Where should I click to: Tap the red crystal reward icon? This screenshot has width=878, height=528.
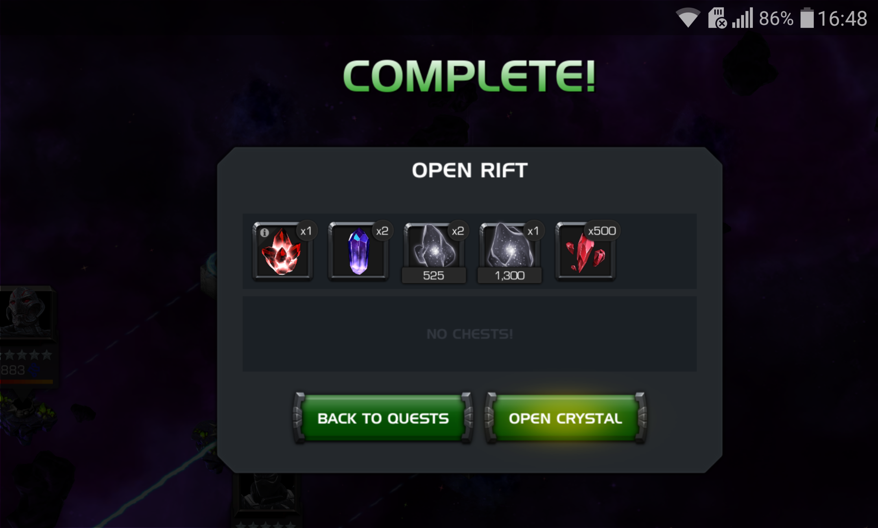[x=282, y=251]
